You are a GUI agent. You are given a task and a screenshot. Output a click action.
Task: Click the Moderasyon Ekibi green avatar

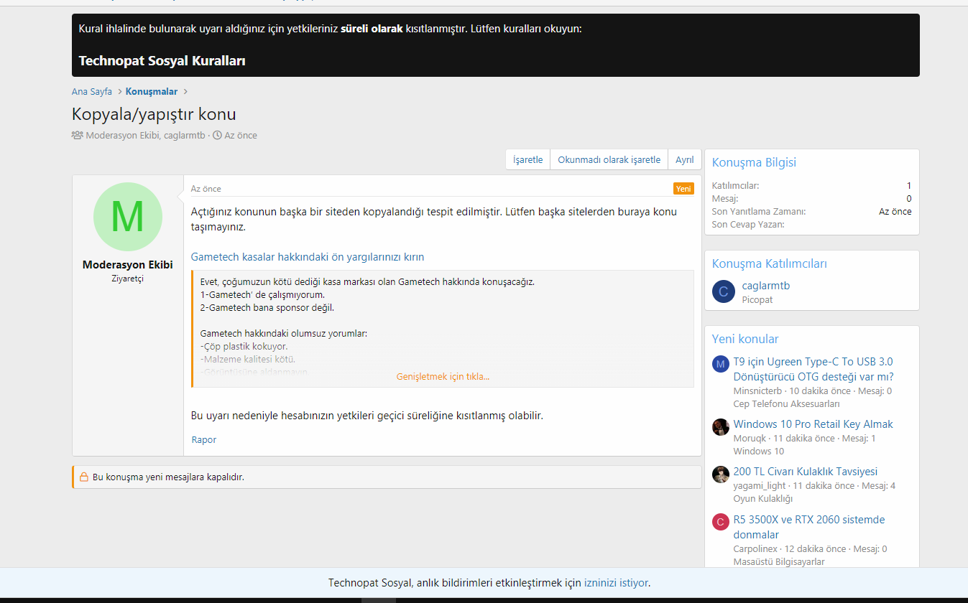(x=128, y=217)
